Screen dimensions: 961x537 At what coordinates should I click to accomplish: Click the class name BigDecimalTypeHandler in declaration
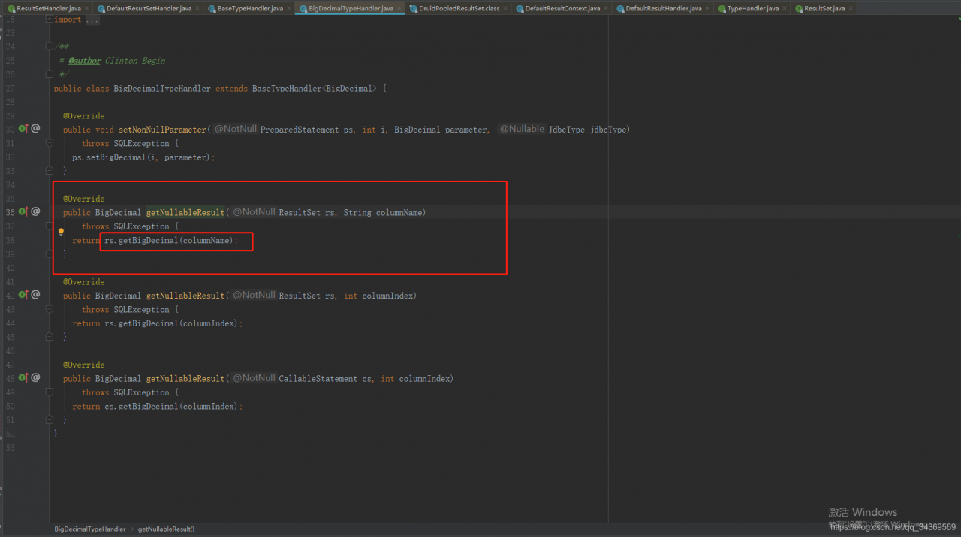162,88
